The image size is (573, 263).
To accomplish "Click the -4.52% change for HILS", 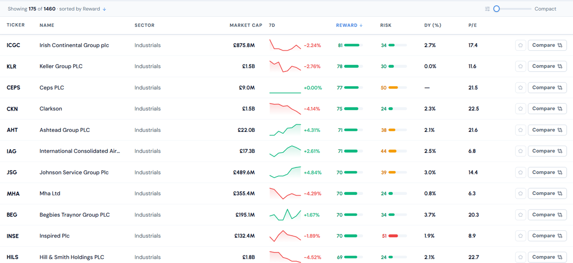I will (x=312, y=257).
